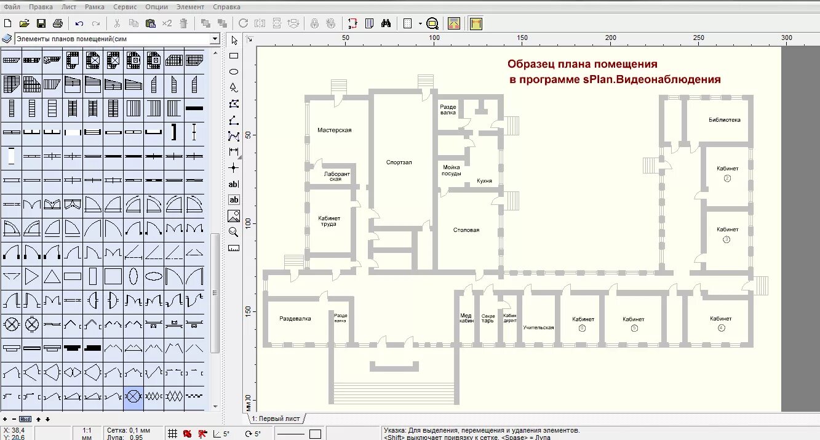
Task: Expand the grid options arrow
Action: click(420, 23)
